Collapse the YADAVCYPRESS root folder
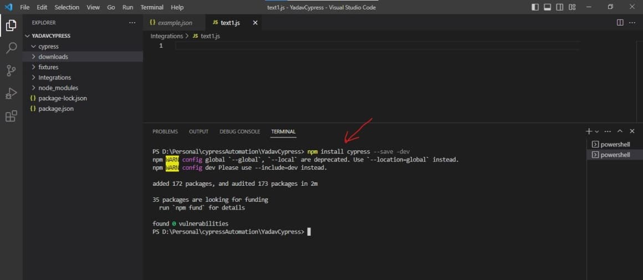643x280 pixels. [83, 35]
